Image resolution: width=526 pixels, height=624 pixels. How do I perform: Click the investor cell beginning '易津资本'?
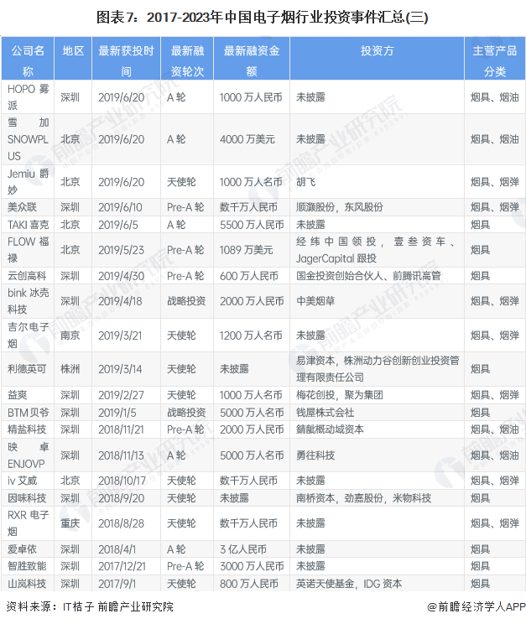(378, 369)
